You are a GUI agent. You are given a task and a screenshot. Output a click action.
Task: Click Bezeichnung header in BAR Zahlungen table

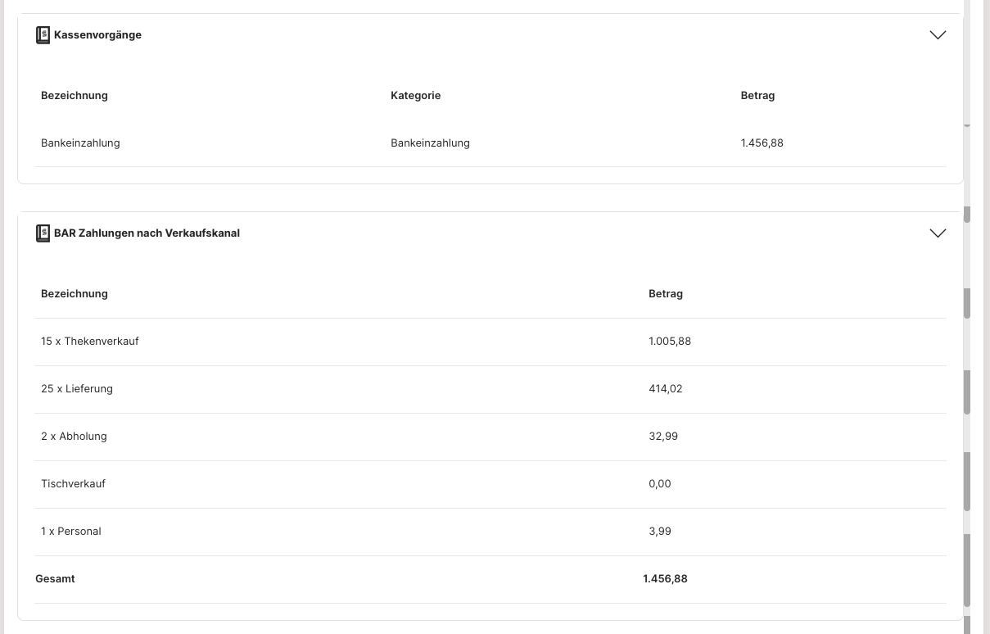coord(75,294)
